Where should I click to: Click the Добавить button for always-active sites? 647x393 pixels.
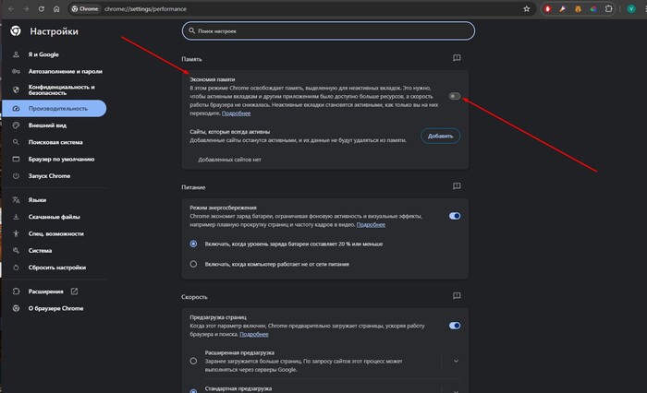tap(440, 136)
